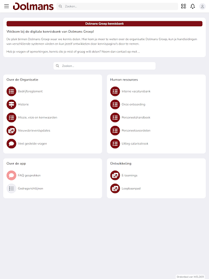
Task: Click the Nieuwsbrieven/updates image icon
Action: click(11, 130)
